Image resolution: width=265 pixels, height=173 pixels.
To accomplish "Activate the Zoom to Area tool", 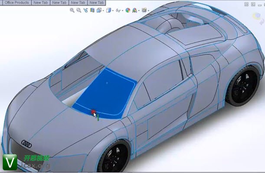I will [x=79, y=10].
